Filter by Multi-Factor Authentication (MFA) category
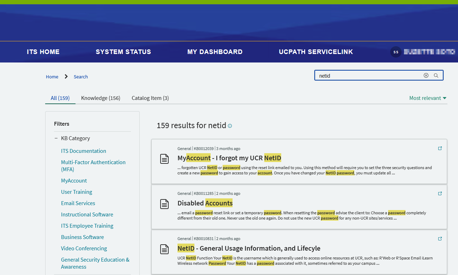This screenshot has width=458, height=275. point(93,166)
